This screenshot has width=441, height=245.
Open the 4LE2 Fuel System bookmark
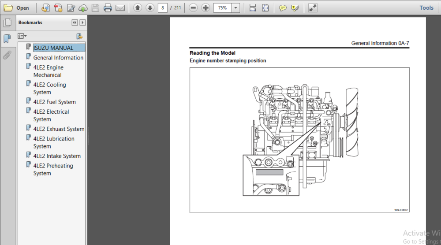pyautogui.click(x=55, y=102)
